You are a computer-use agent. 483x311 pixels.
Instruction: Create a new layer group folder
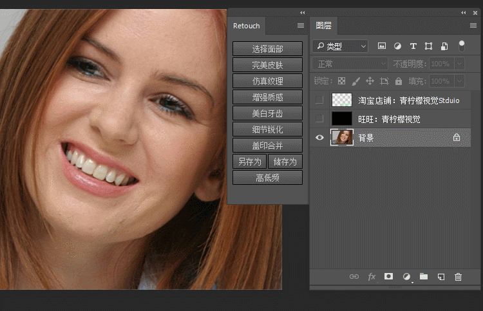point(424,276)
